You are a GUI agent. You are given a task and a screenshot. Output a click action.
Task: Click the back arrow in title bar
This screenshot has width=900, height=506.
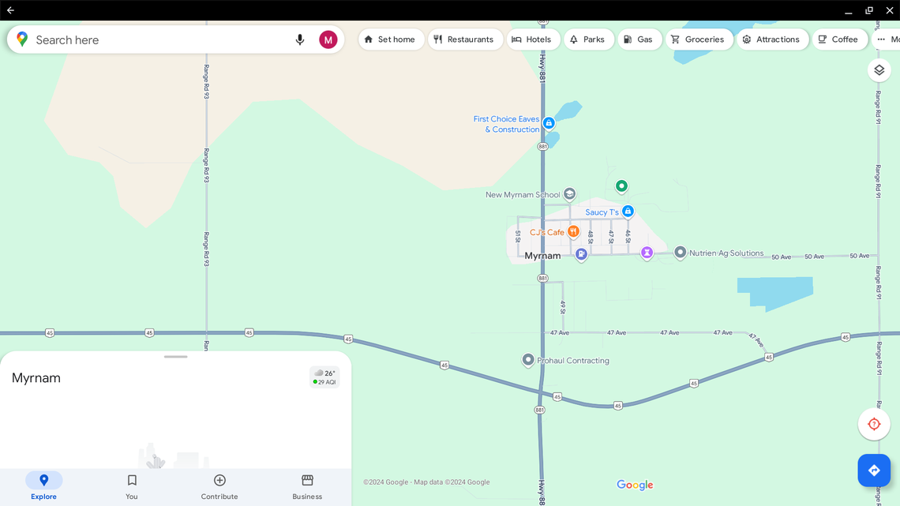point(10,10)
